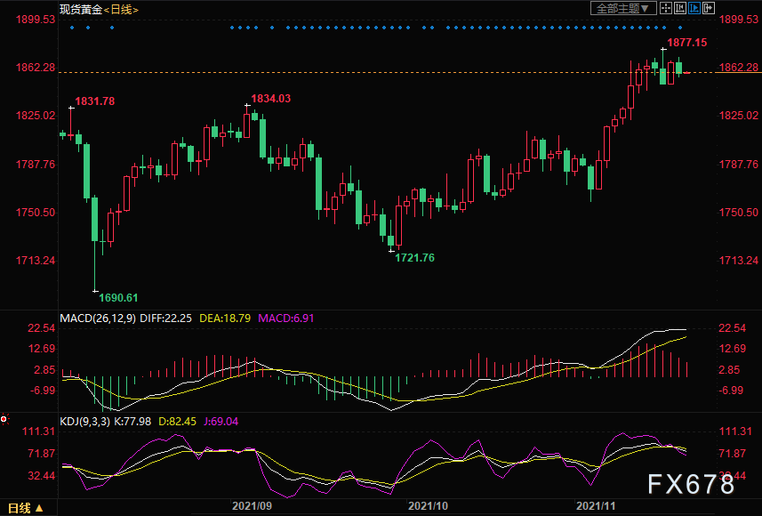
Task: Select the KDJ(9,3,3) indicator label
Action: tap(85, 421)
